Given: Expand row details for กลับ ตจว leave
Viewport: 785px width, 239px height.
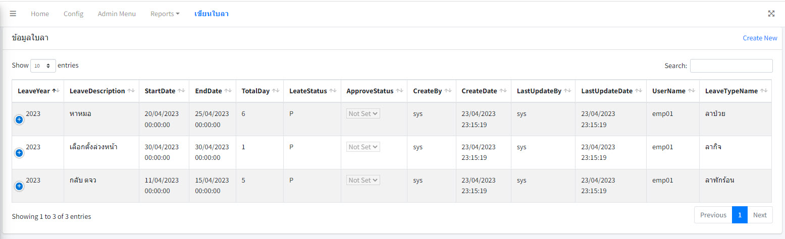Looking at the screenshot, I should (19, 186).
